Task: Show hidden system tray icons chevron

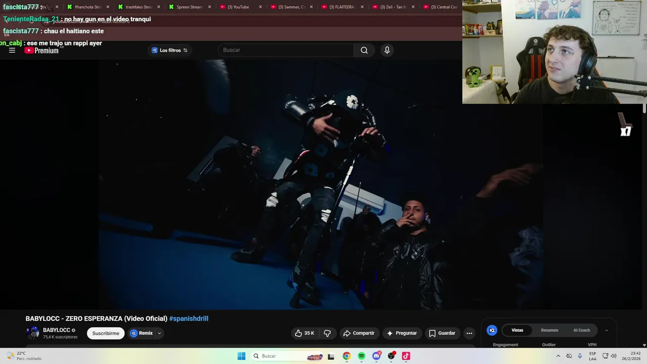Action: click(x=558, y=356)
